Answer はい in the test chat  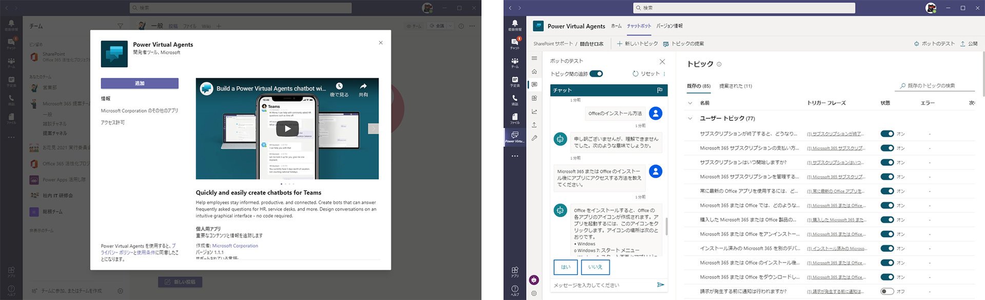coord(566,267)
